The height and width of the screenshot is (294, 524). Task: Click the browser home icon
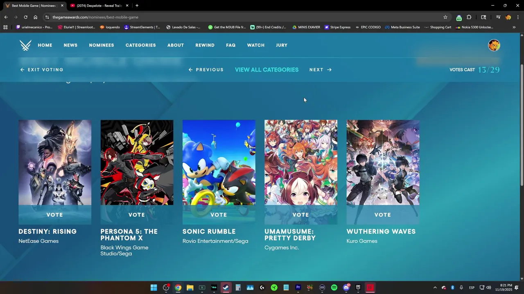pos(35,17)
